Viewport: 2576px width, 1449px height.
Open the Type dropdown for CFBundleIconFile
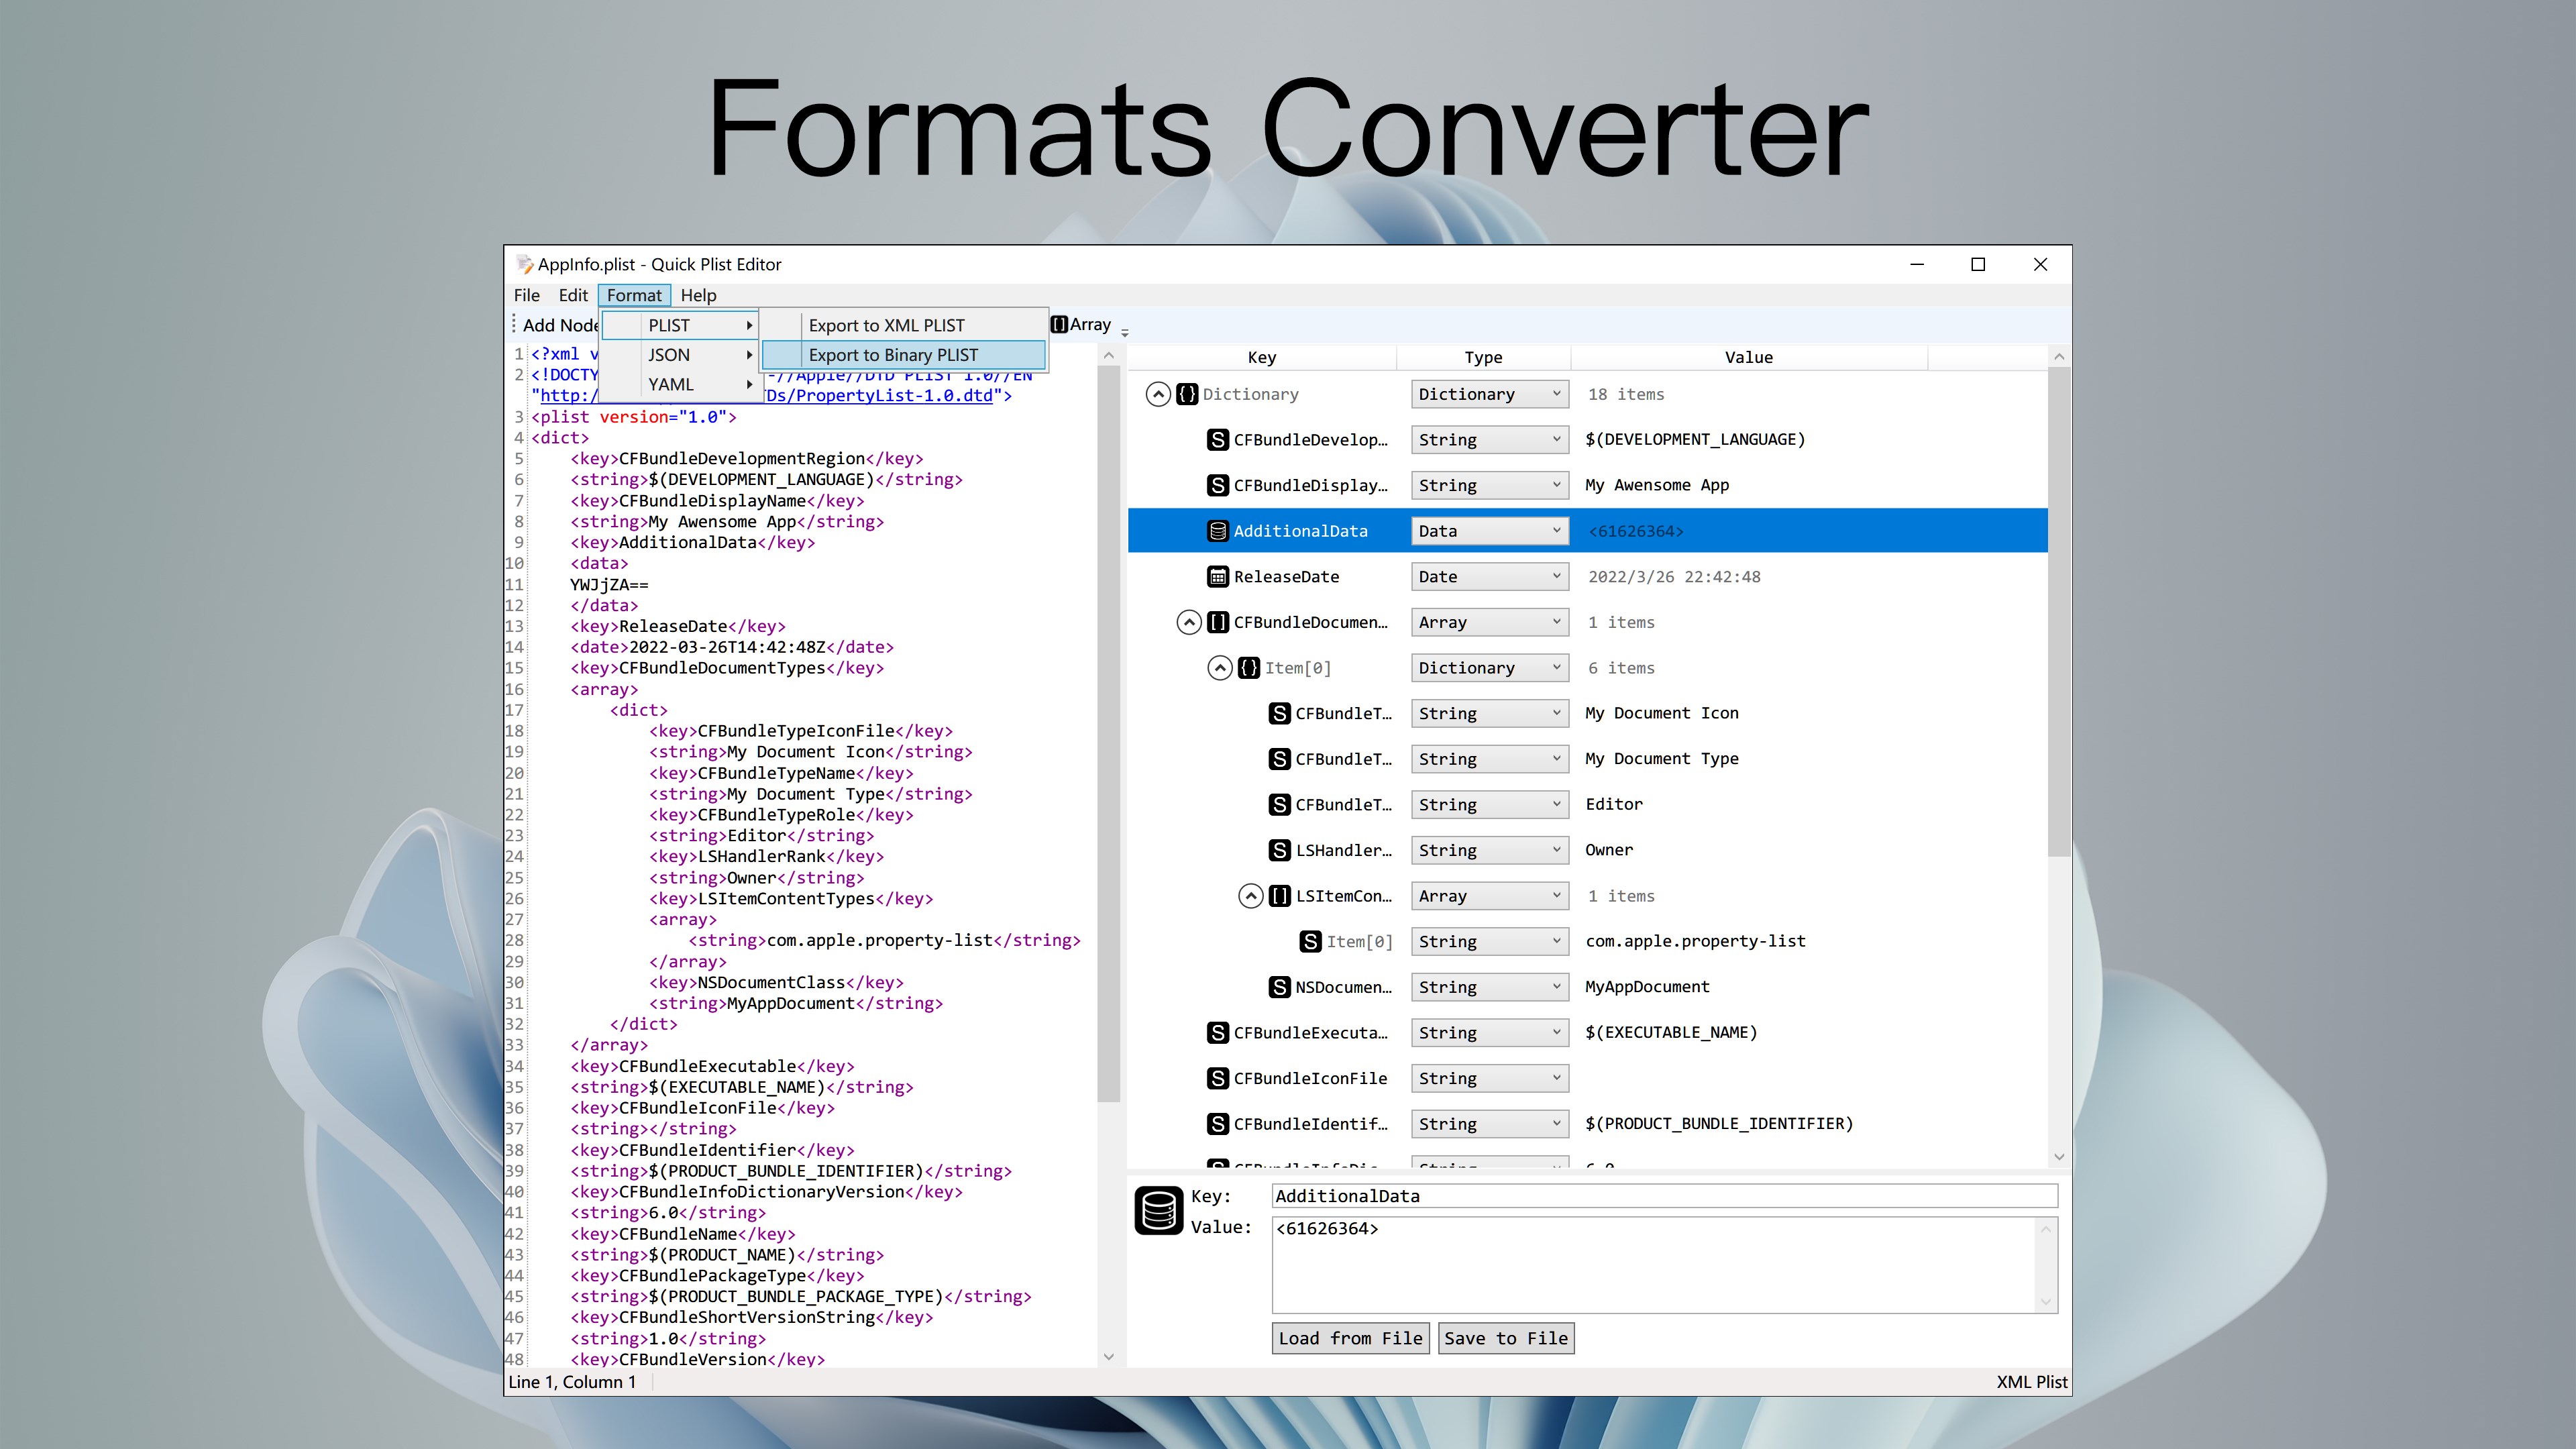1489,1078
